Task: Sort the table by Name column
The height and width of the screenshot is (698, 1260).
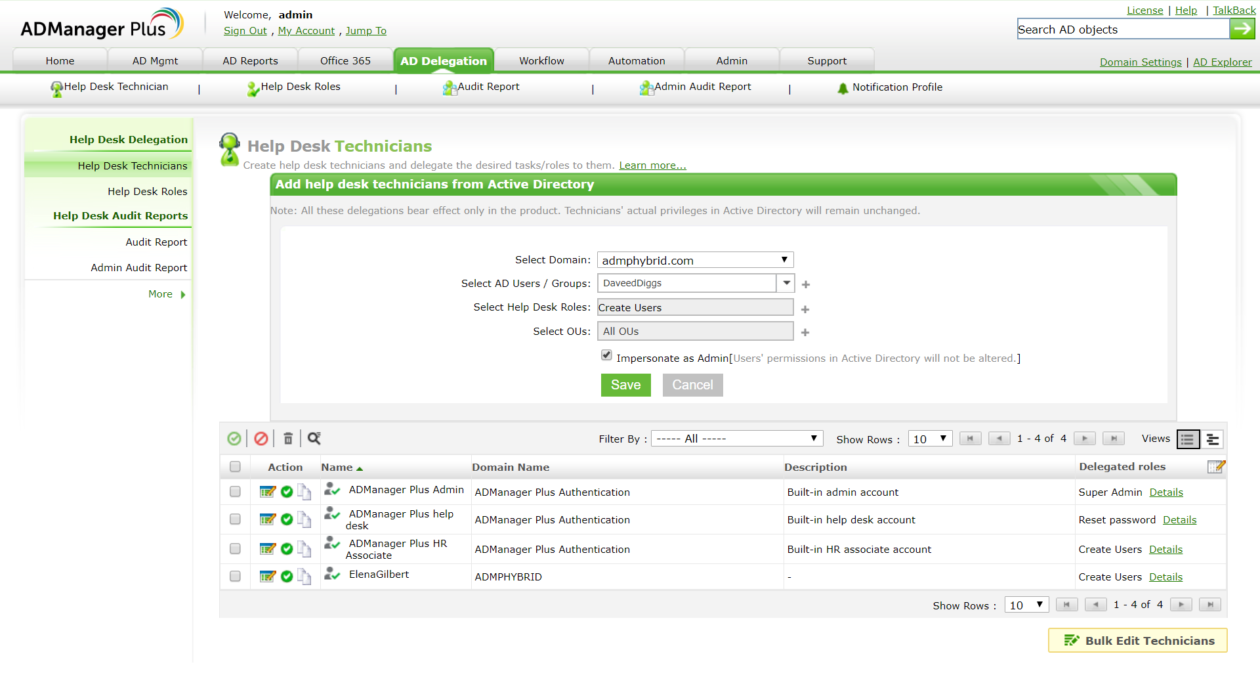Action: coord(341,468)
